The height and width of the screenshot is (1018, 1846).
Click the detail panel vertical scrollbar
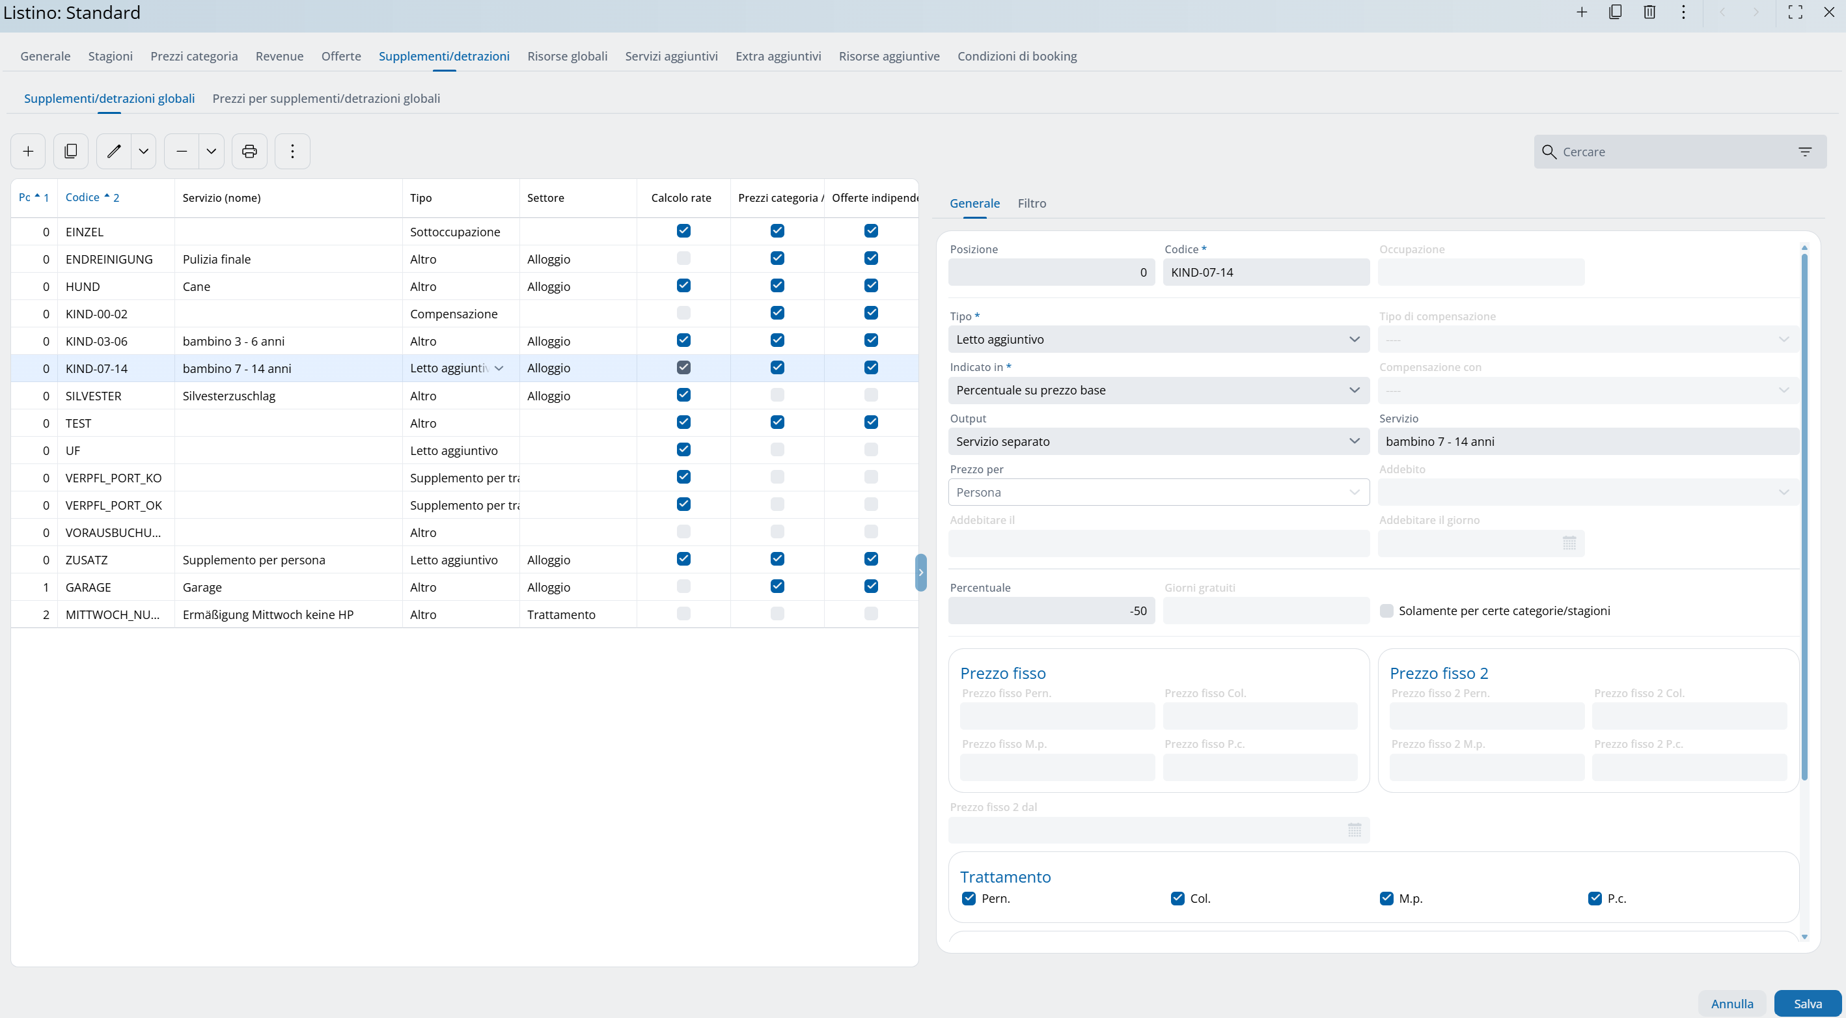[1804, 516]
